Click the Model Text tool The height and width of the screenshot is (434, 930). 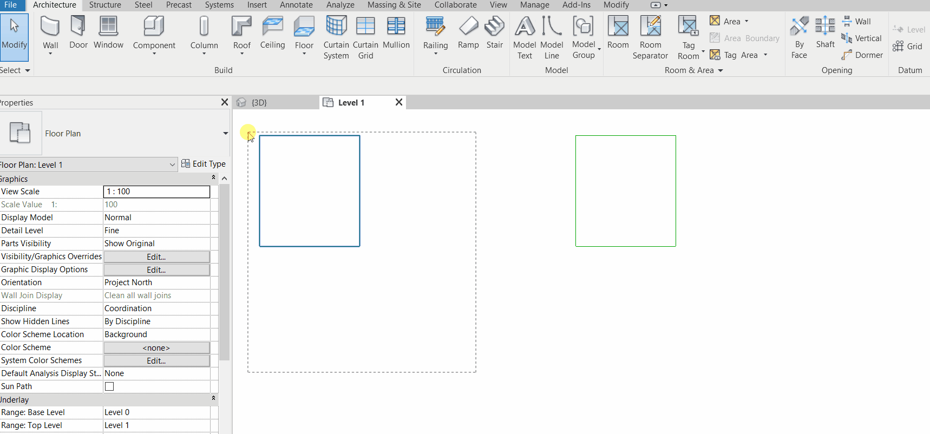[x=525, y=38]
